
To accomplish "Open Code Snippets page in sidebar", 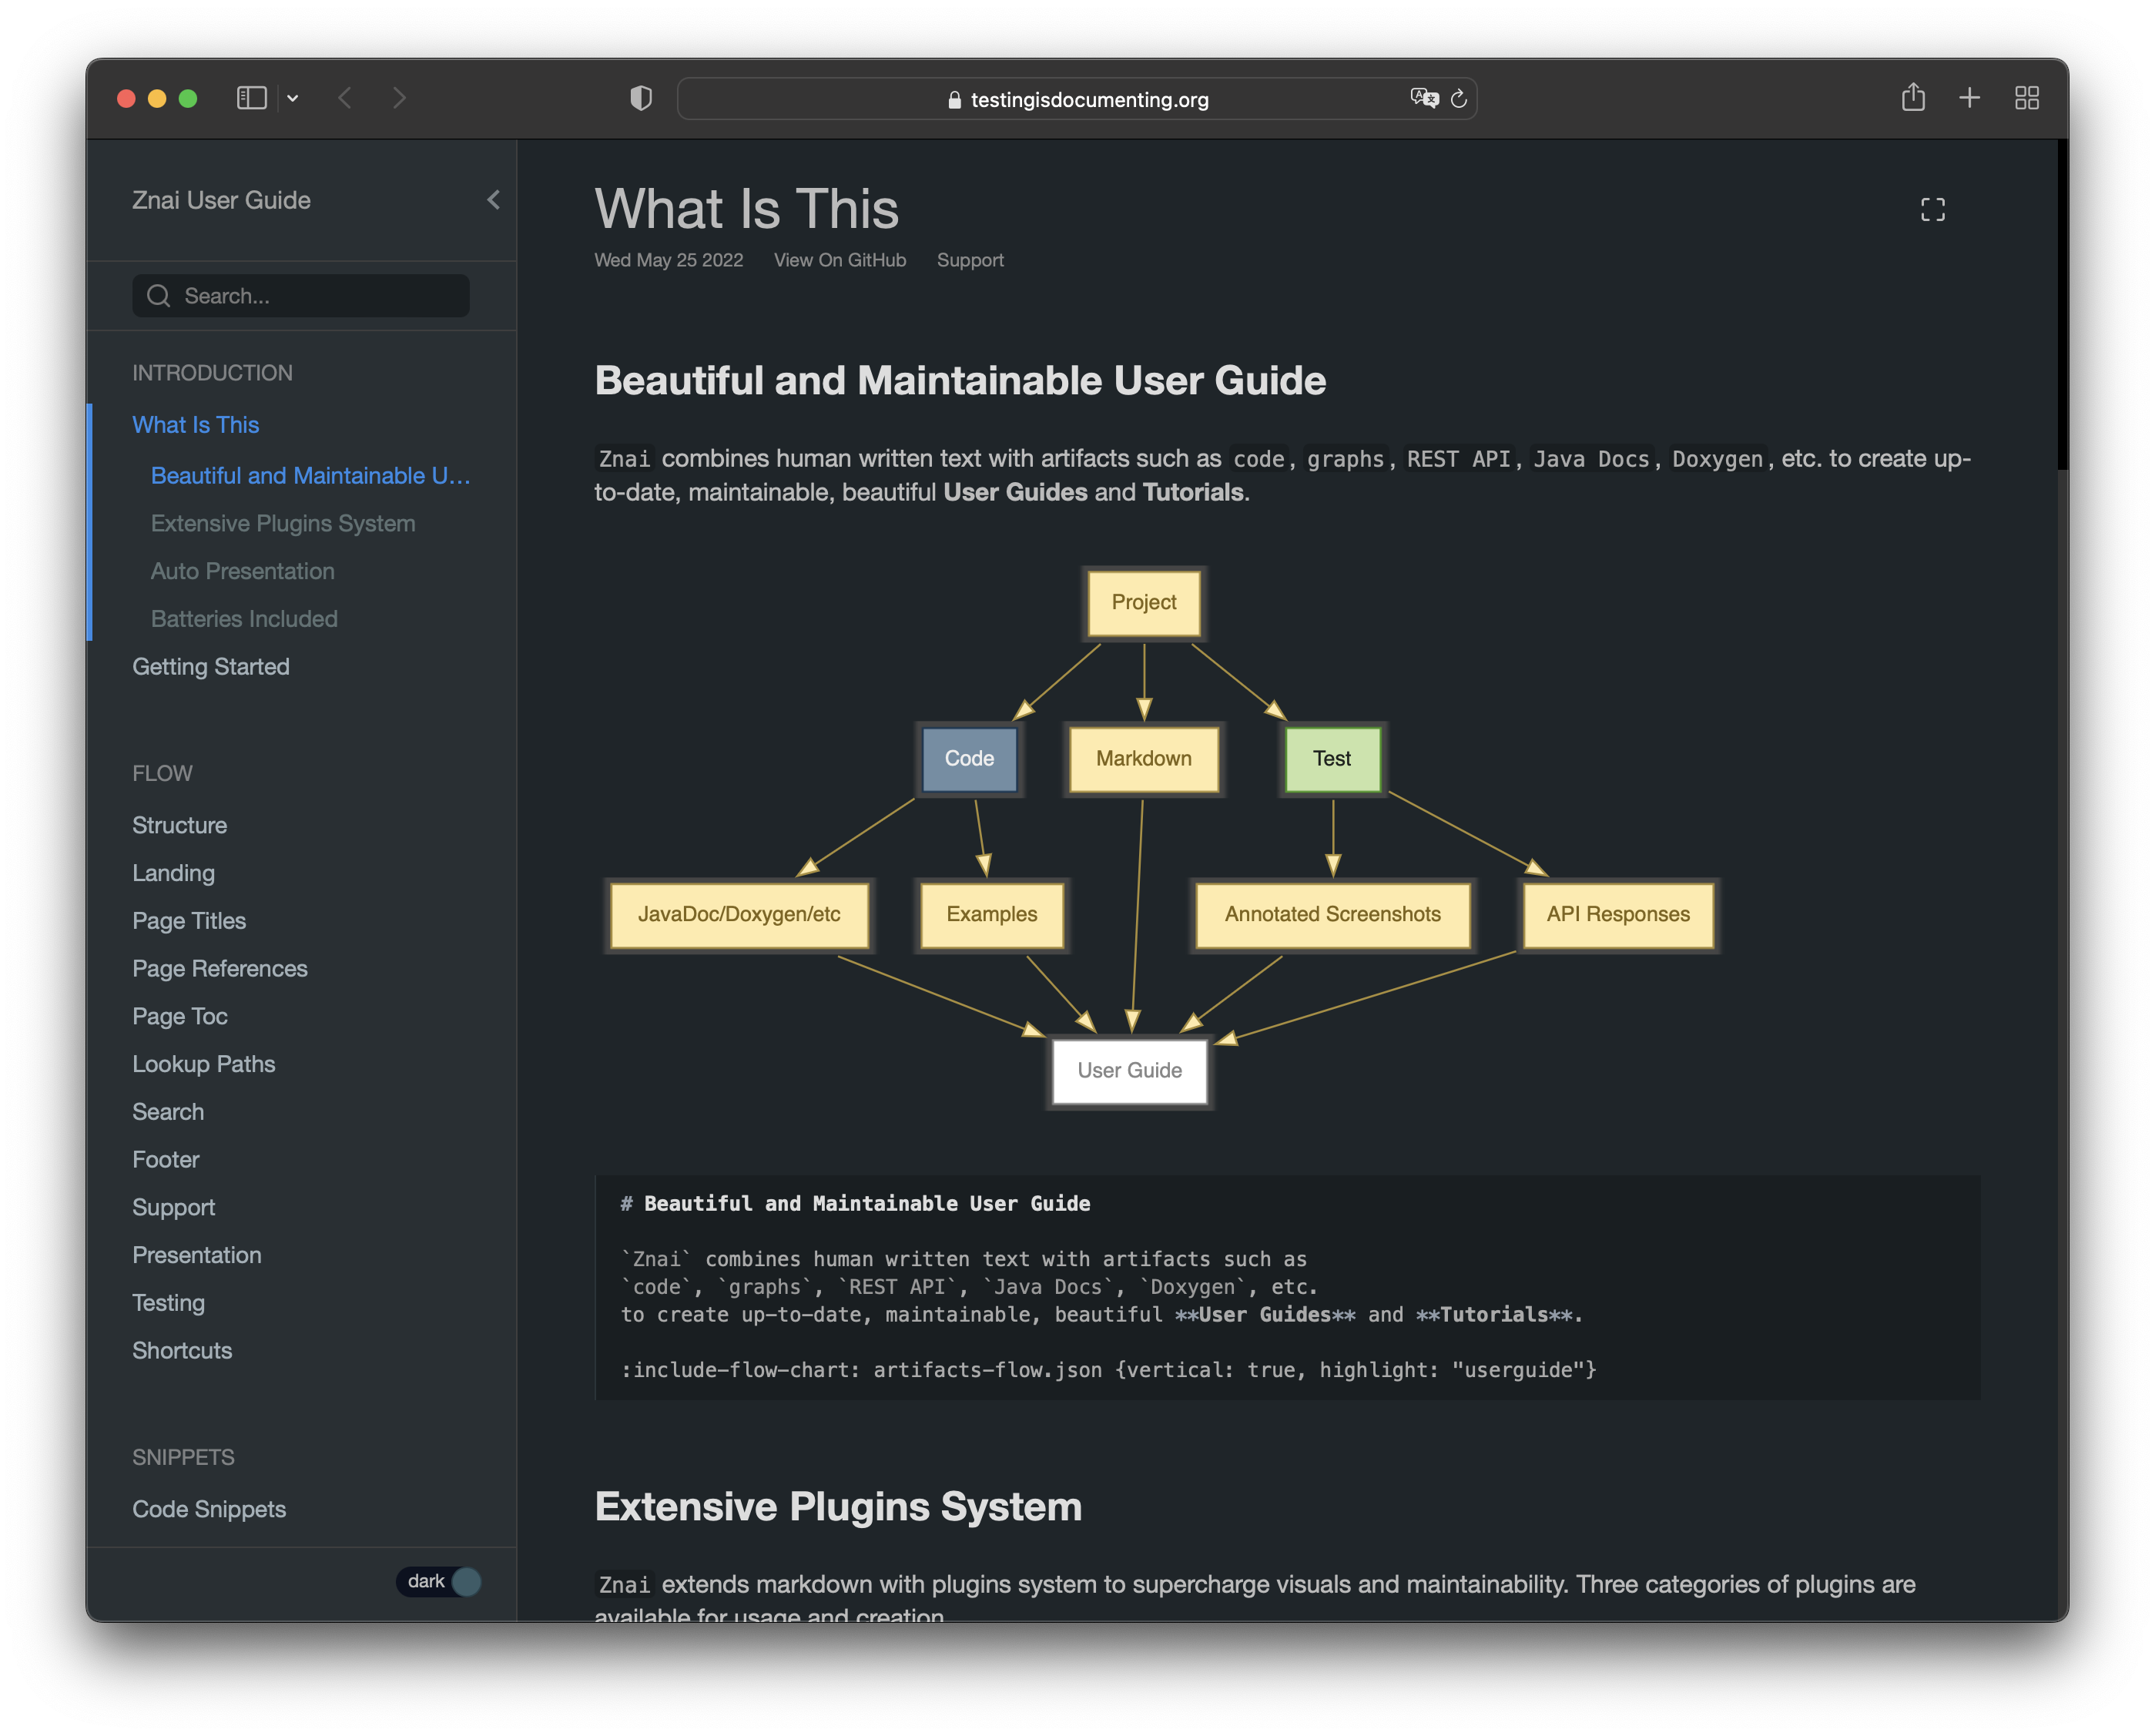I will 209,1509.
